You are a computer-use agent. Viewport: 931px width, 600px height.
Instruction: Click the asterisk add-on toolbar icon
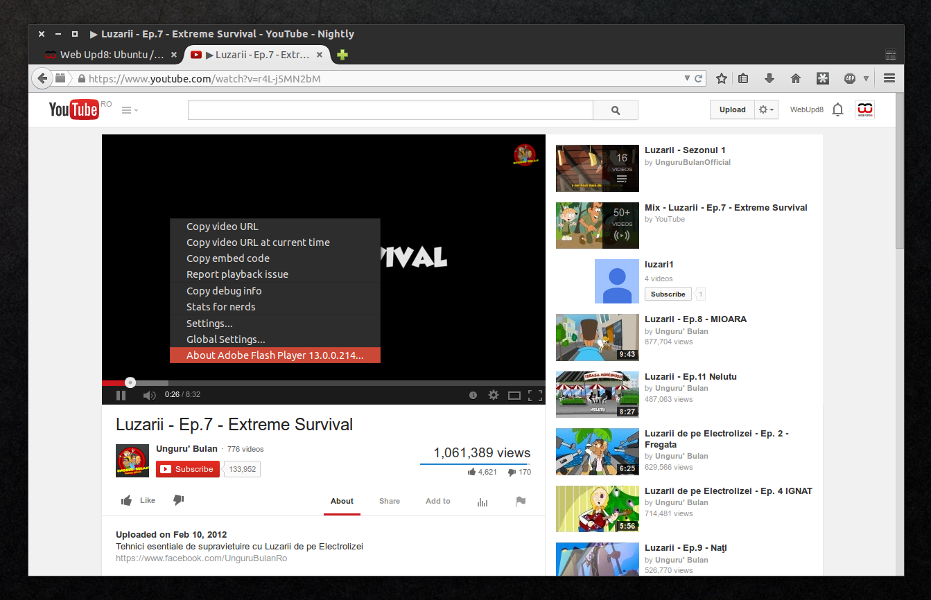[x=822, y=79]
